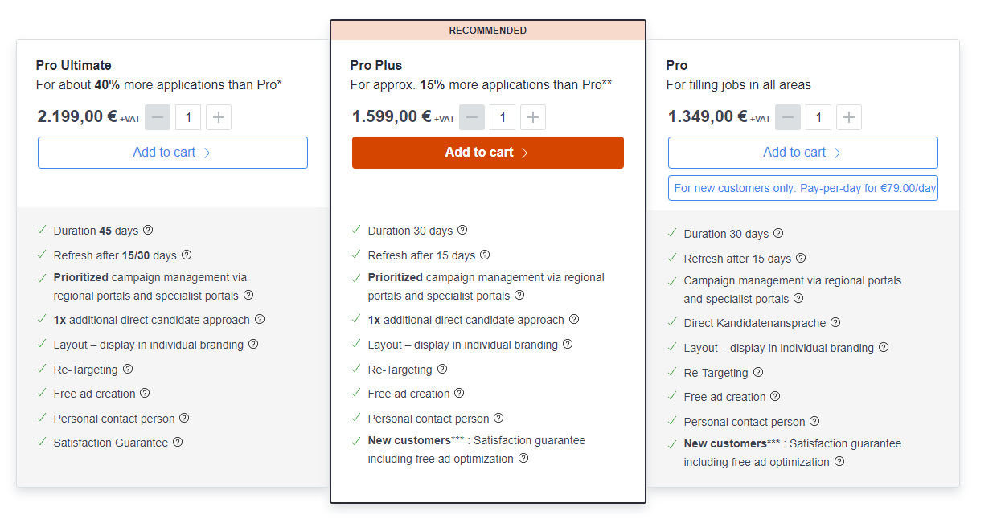Open the pay-per-day offer for new customers
Image resolution: width=1001 pixels, height=531 pixels.
click(x=802, y=187)
